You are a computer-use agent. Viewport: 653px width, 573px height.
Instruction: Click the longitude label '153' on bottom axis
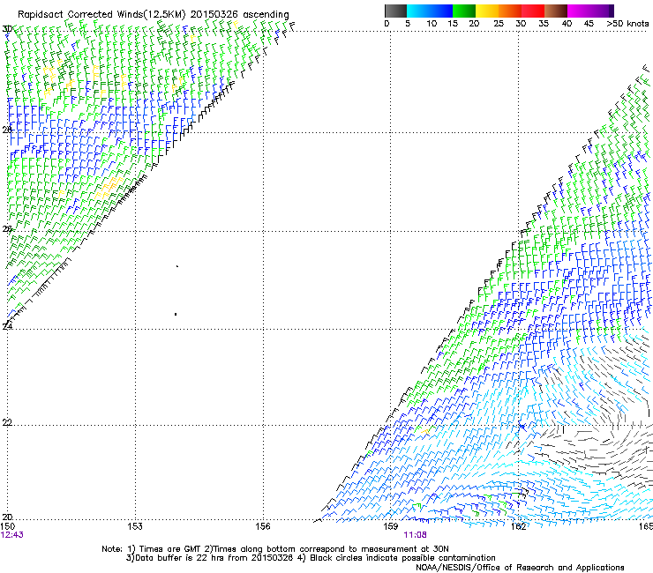tap(135, 526)
